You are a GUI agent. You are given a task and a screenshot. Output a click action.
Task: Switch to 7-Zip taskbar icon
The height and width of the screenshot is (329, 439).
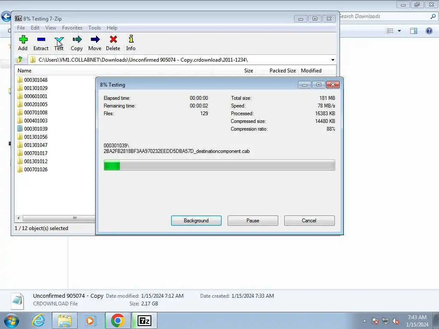pos(144,320)
